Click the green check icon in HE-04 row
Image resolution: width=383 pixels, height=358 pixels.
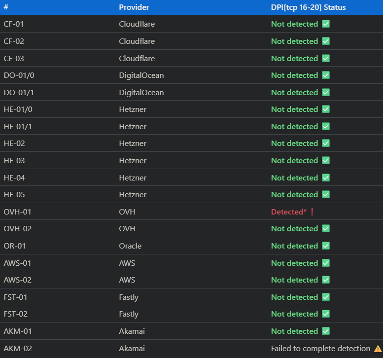(326, 178)
